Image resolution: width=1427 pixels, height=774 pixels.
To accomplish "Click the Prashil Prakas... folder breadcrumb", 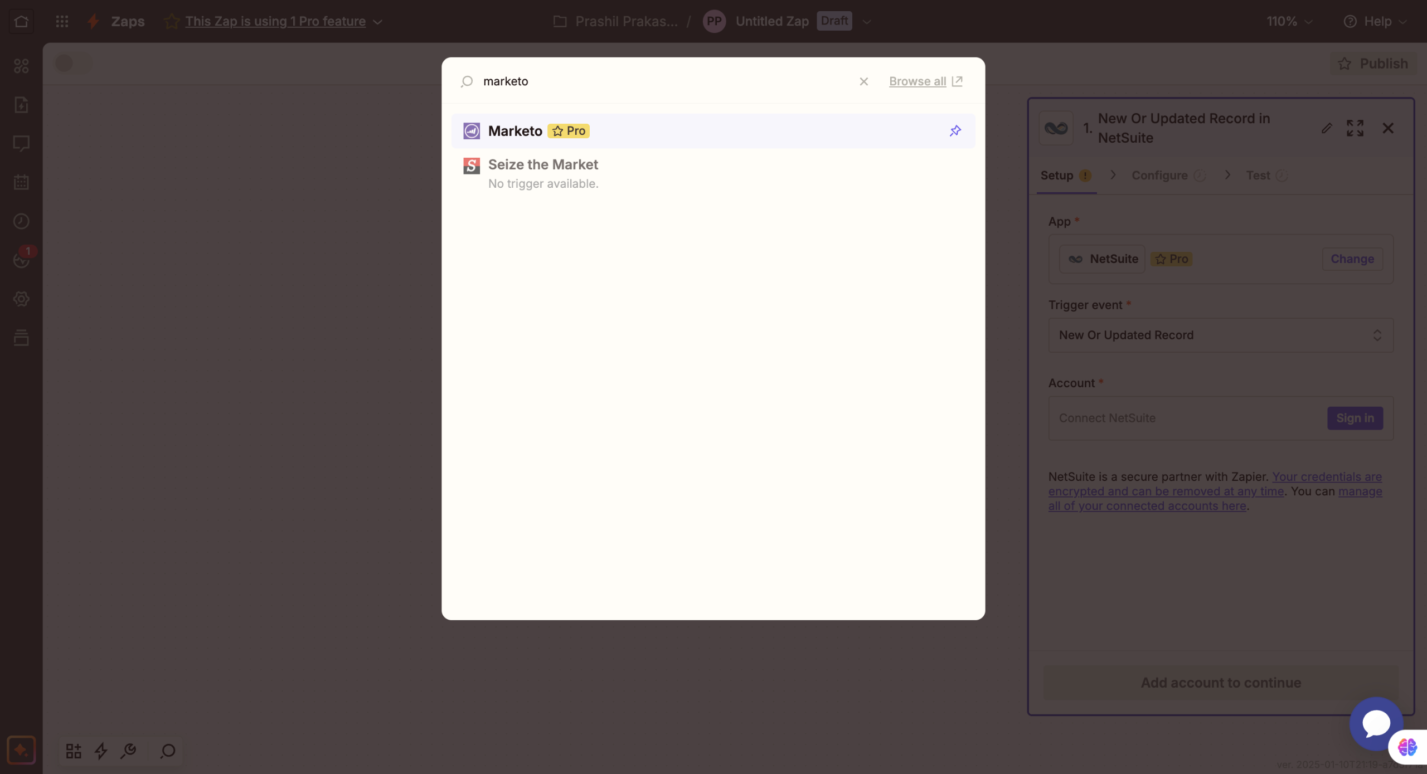I will click(x=615, y=21).
